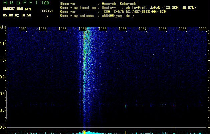The height and width of the screenshot is (134, 210).
Task: Click the red echo blip after 1058
Action: click(x=174, y=106)
